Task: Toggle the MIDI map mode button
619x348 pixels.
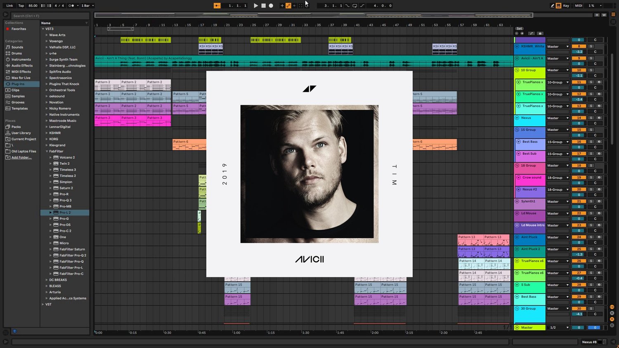Action: [x=579, y=6]
